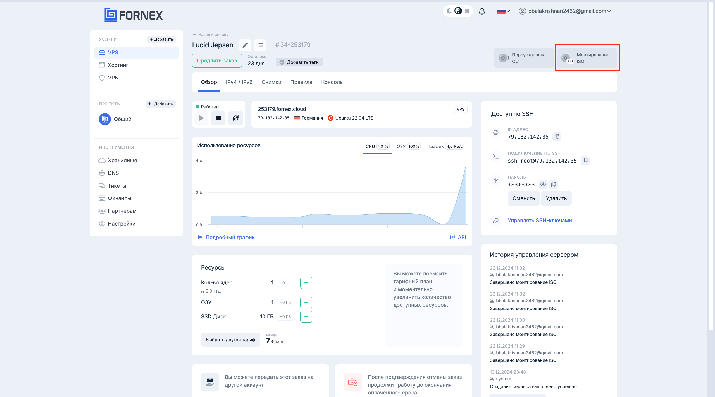Open DNS tool
The width and height of the screenshot is (715, 397).
[x=109, y=173]
